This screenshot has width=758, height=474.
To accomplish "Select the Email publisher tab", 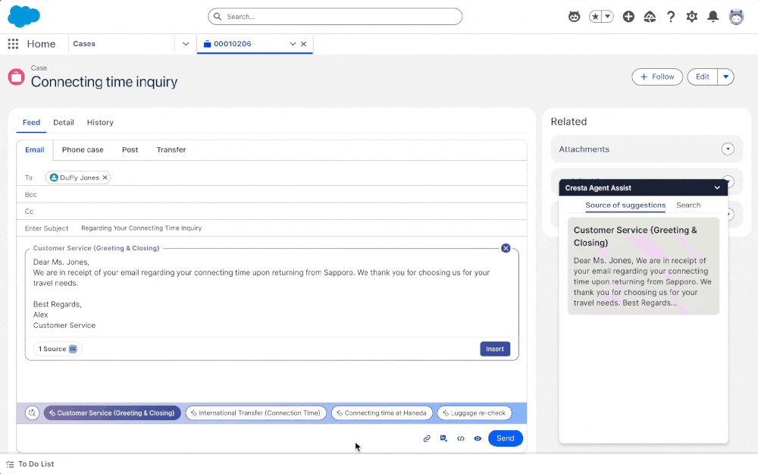I will pyautogui.click(x=35, y=150).
